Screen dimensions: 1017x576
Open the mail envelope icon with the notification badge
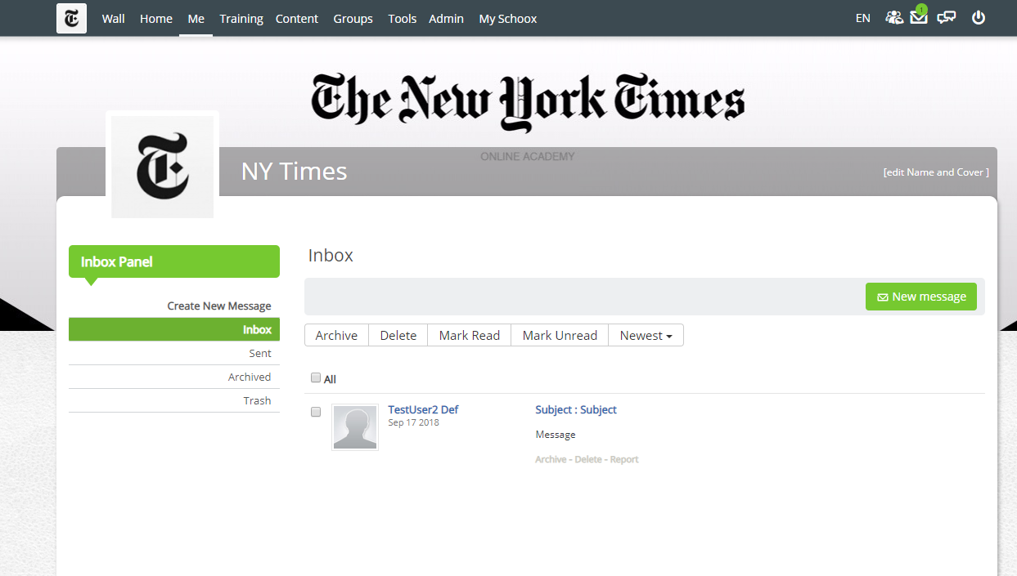pyautogui.click(x=919, y=16)
